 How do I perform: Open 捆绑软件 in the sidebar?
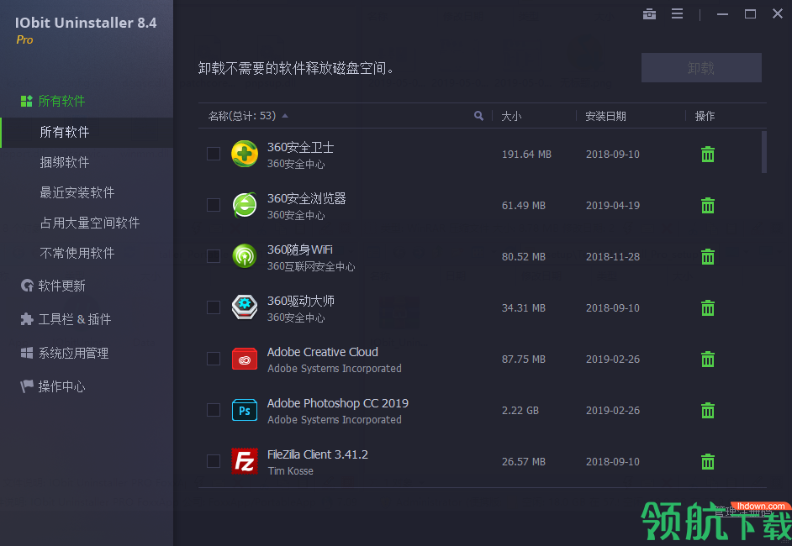[65, 162]
